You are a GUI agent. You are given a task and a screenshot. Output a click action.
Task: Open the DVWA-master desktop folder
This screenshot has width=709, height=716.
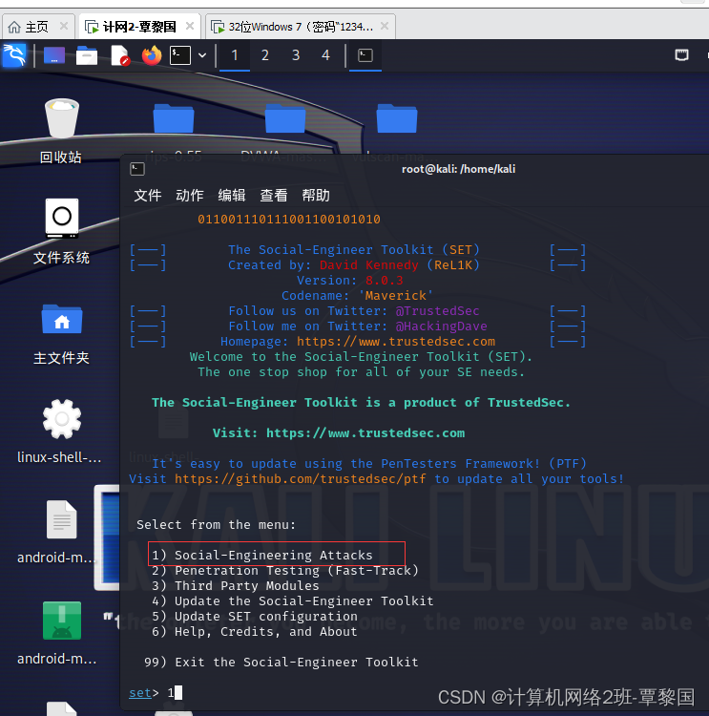(x=285, y=118)
